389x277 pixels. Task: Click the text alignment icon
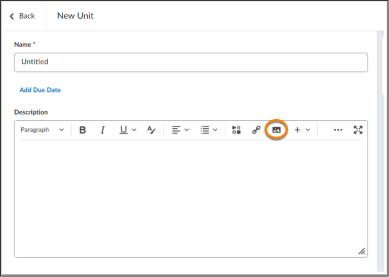coord(176,130)
